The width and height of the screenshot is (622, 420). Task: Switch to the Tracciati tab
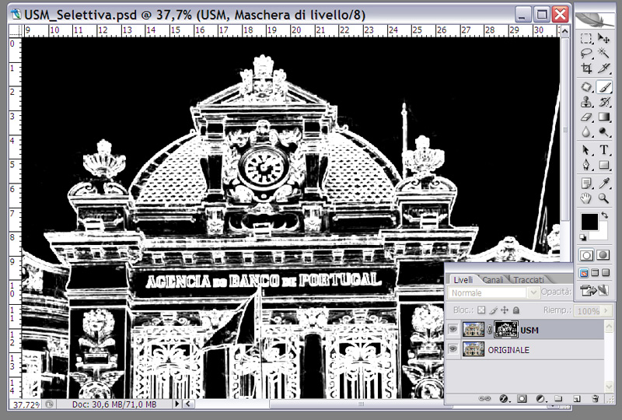[x=529, y=279]
